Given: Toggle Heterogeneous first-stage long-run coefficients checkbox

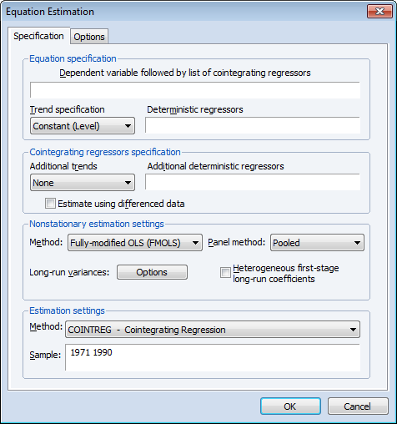Looking at the screenshot, I should click(x=225, y=272).
